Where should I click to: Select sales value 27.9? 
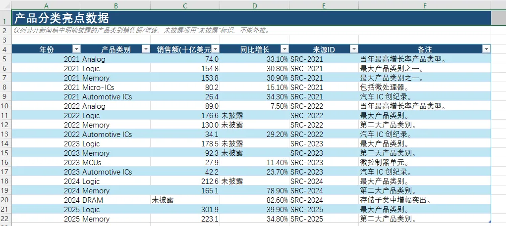[x=185, y=163]
